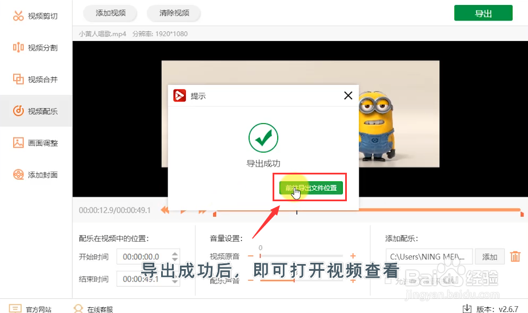Click the 视频原音 volume slider
The image size is (528, 313).
tap(301, 256)
